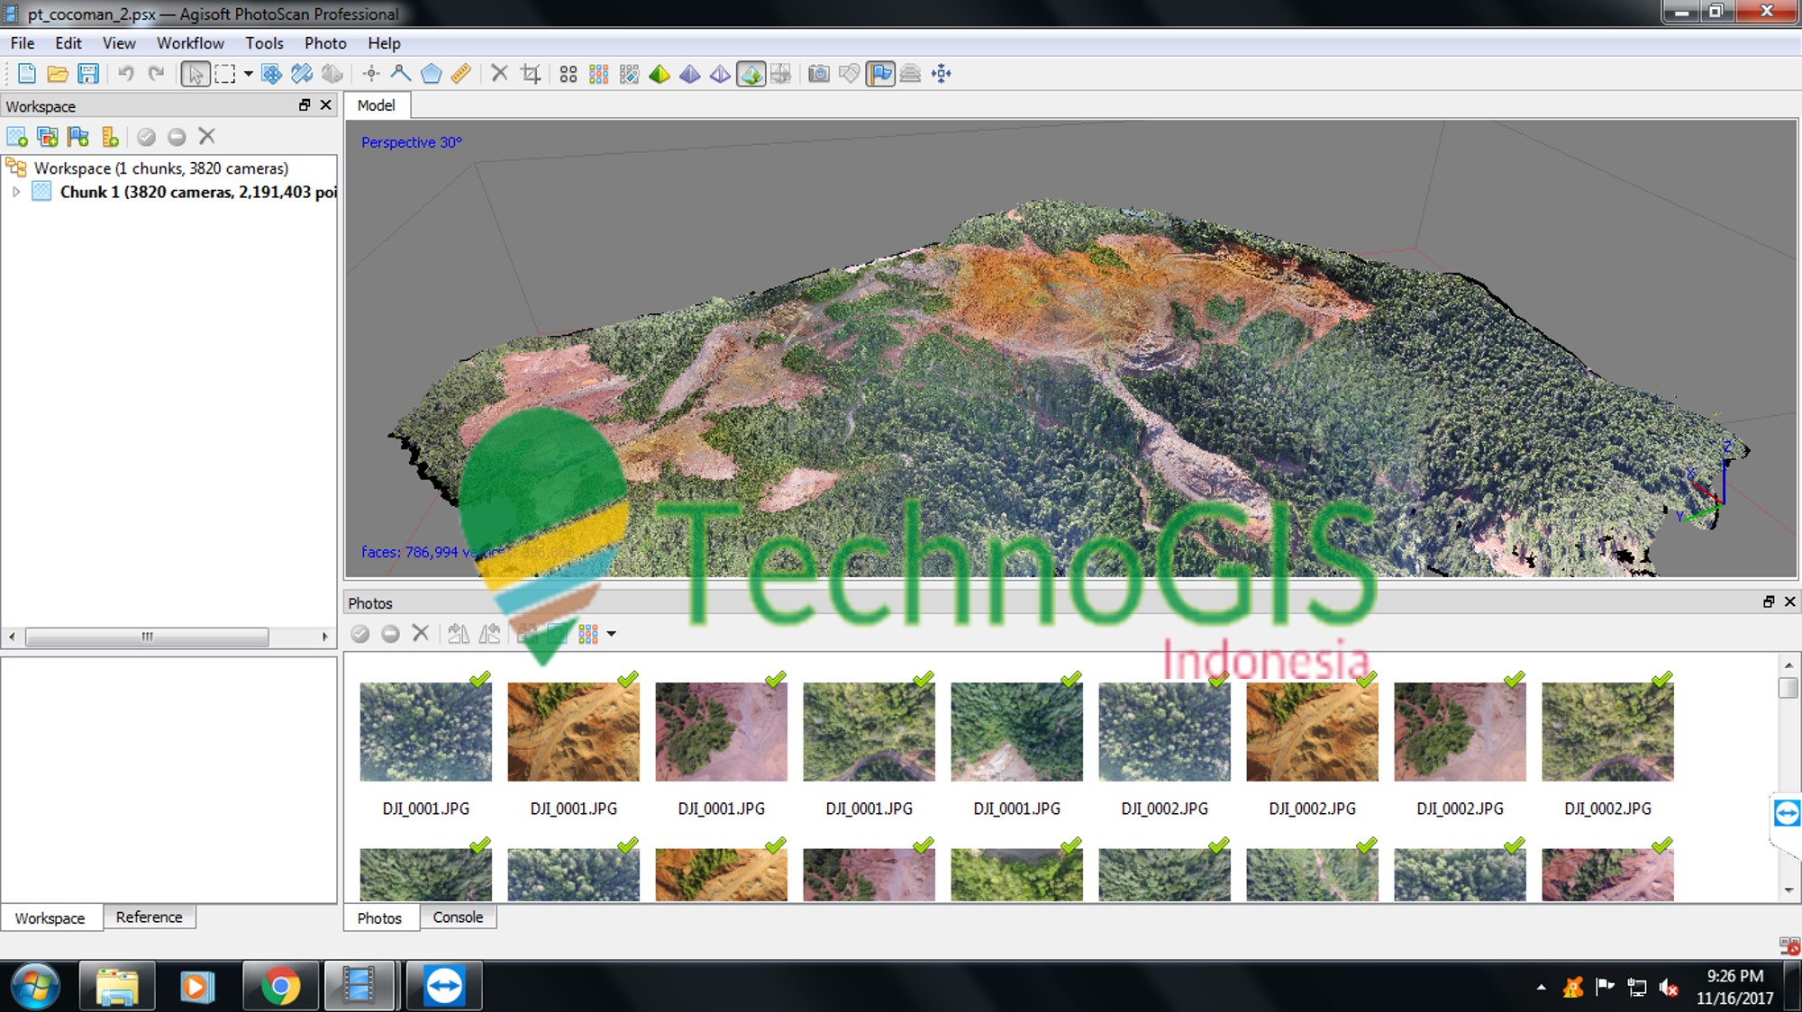
Task: Select the Navigation arrow tool
Action: pyautogui.click(x=195, y=74)
